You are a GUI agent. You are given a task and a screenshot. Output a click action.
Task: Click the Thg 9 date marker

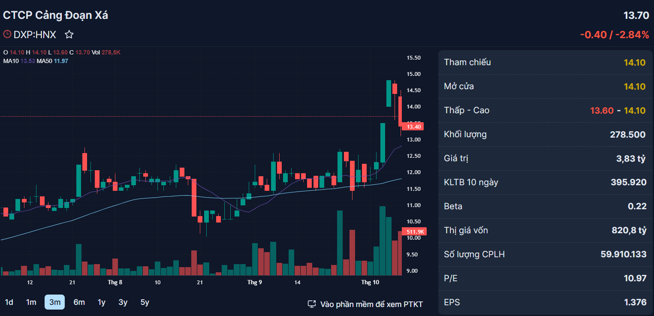255,282
